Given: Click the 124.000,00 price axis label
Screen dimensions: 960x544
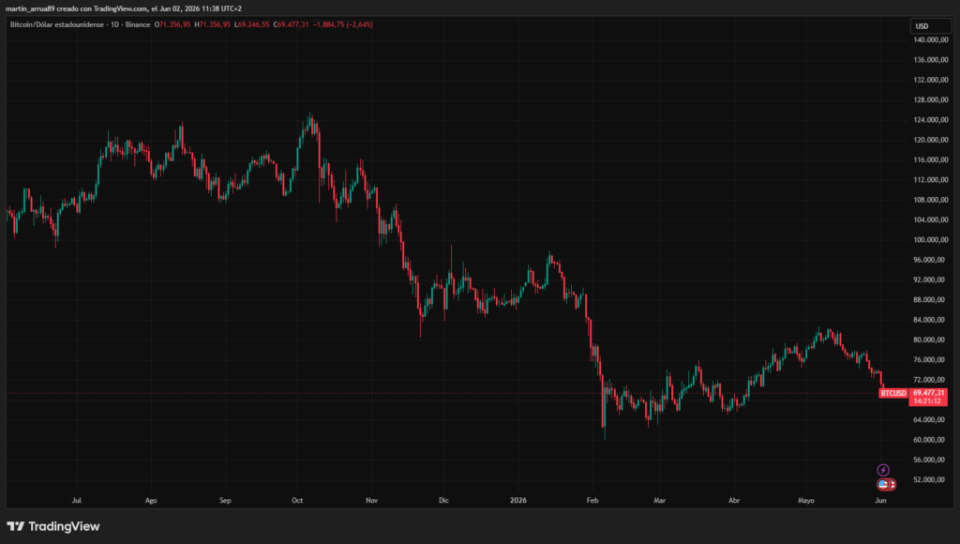Looking at the screenshot, I should click(x=931, y=120).
